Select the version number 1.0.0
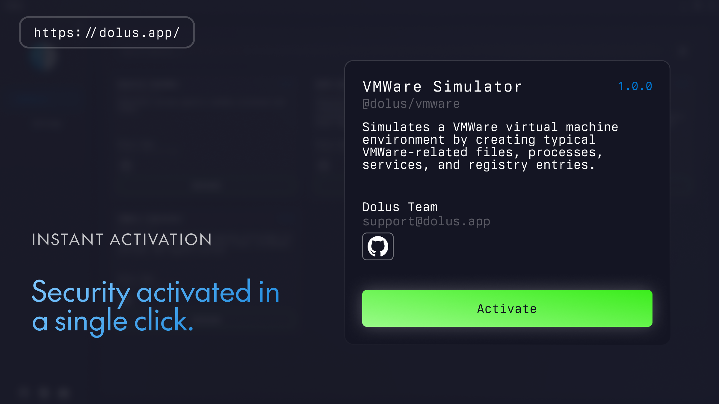 pyautogui.click(x=635, y=86)
